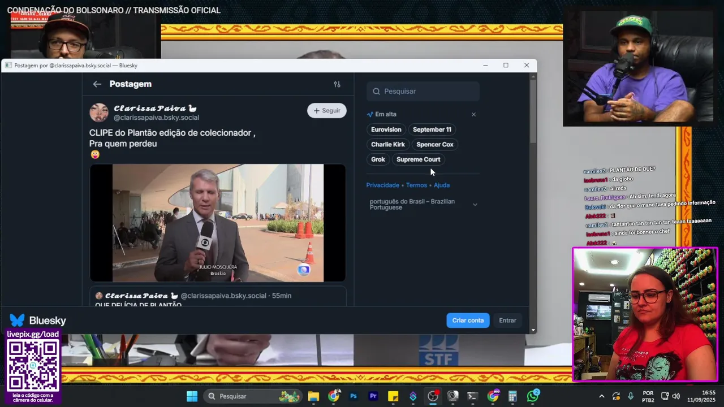Open the first Chrome icon on the taskbar

[334, 396]
